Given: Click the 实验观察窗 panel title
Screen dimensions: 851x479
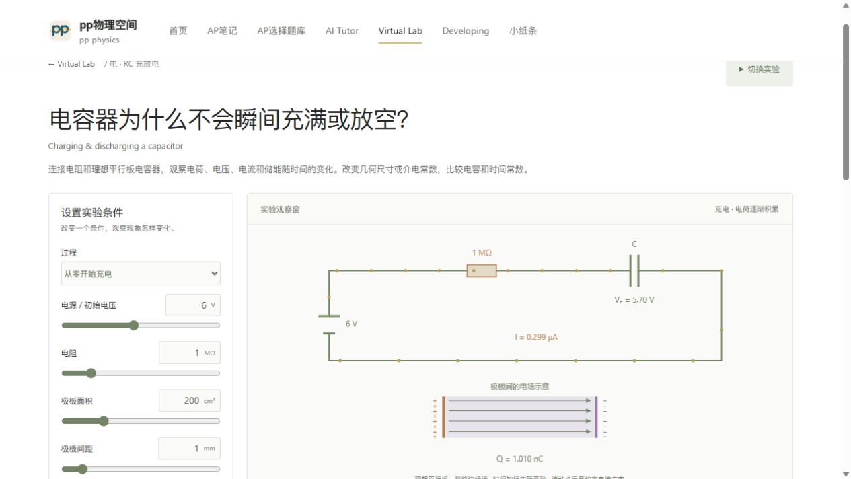Looking at the screenshot, I should point(280,209).
